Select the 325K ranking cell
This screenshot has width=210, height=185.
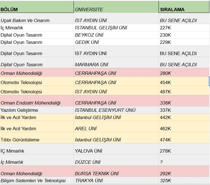coord(184,181)
